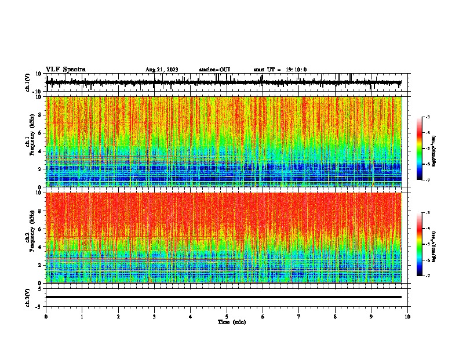The width and height of the screenshot is (459, 355).
Task: Click the "start UT = 19:10:0" header text
Action: coord(280,70)
